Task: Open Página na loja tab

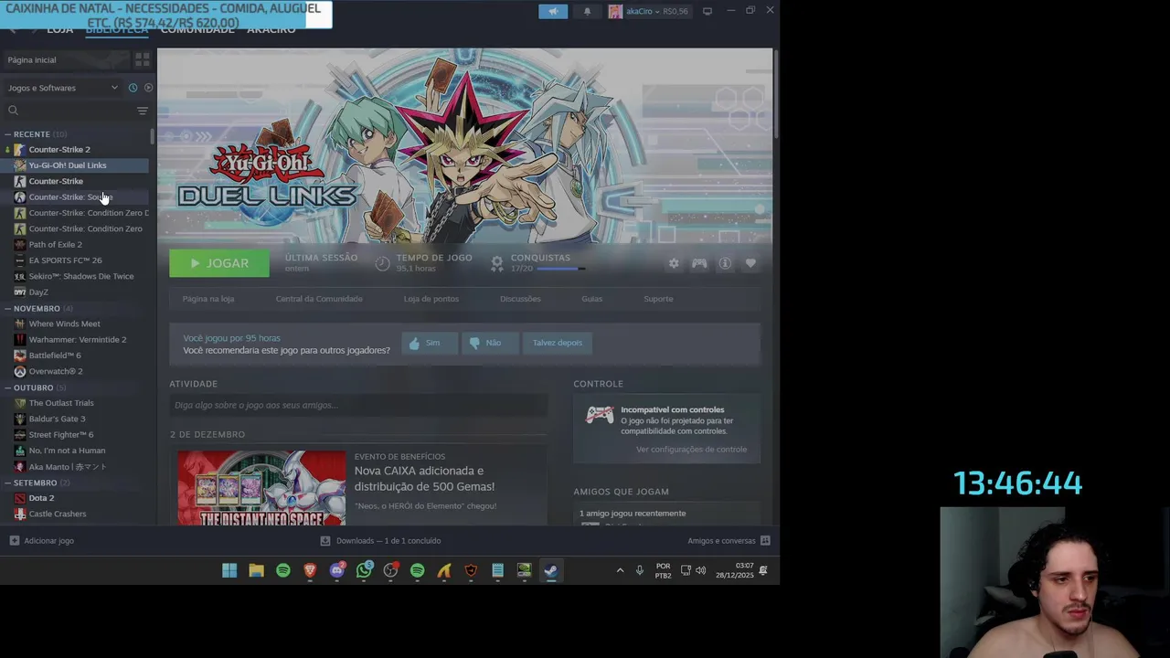Action: click(208, 299)
